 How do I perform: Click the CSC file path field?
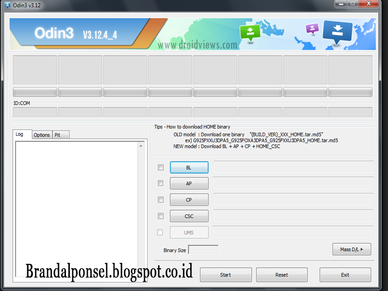click(293, 216)
